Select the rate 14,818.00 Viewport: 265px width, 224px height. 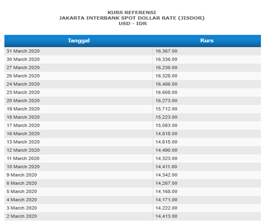[166, 134]
